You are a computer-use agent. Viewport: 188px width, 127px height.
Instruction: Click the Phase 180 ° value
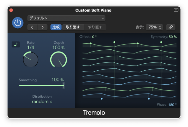click(x=172, y=105)
